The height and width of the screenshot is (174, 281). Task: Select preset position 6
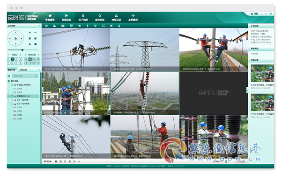13,63
